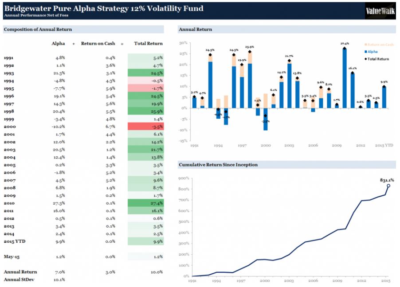Select the red -3.5% Total Return cell
Viewport: 400px width, 287px height.
tap(145, 127)
